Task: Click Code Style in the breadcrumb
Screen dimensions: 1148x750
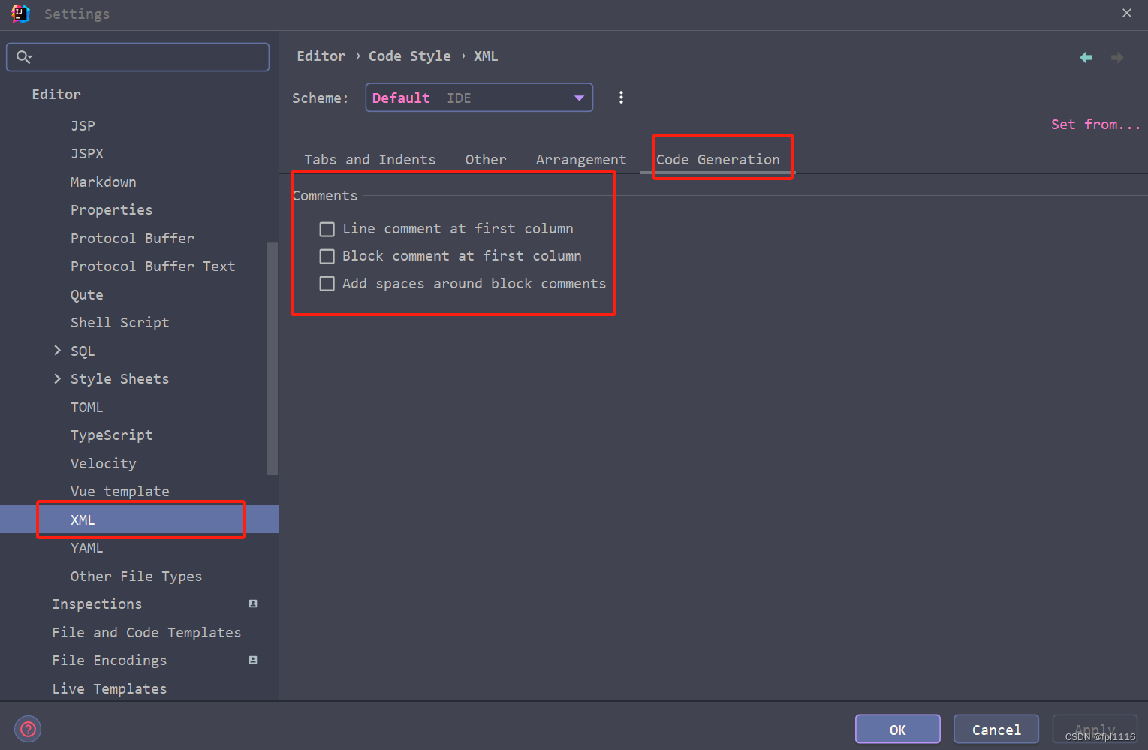Action: (x=410, y=56)
